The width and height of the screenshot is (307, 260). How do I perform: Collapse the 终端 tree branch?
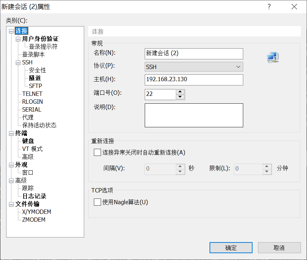click(11, 133)
